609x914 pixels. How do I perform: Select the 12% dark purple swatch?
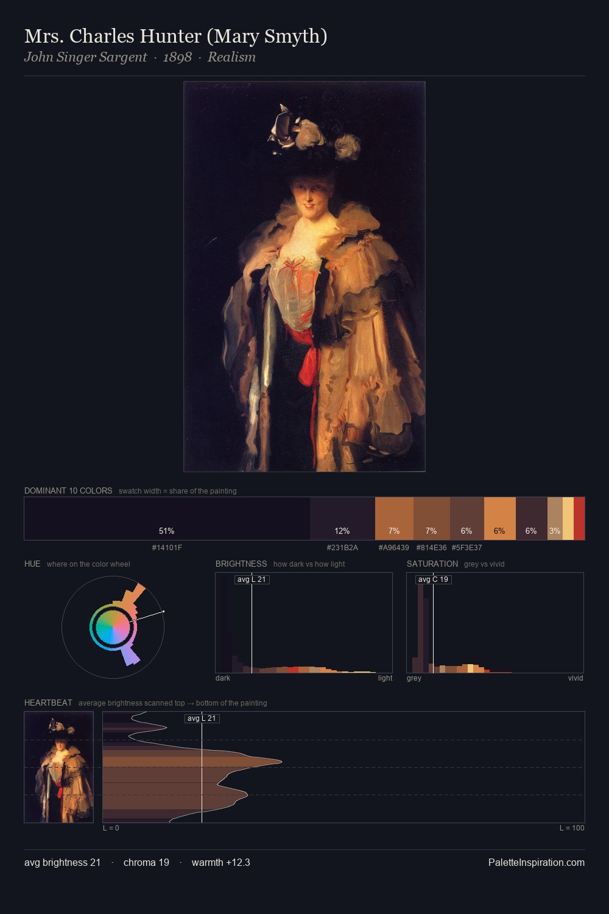point(342,519)
